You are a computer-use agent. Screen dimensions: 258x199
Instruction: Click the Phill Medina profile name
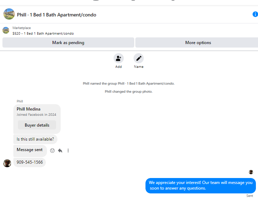pos(28,109)
